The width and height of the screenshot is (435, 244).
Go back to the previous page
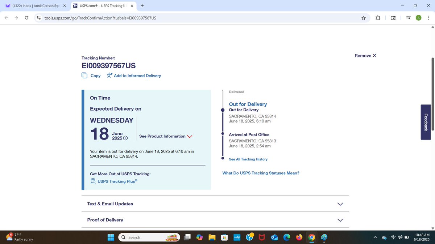click(x=7, y=18)
